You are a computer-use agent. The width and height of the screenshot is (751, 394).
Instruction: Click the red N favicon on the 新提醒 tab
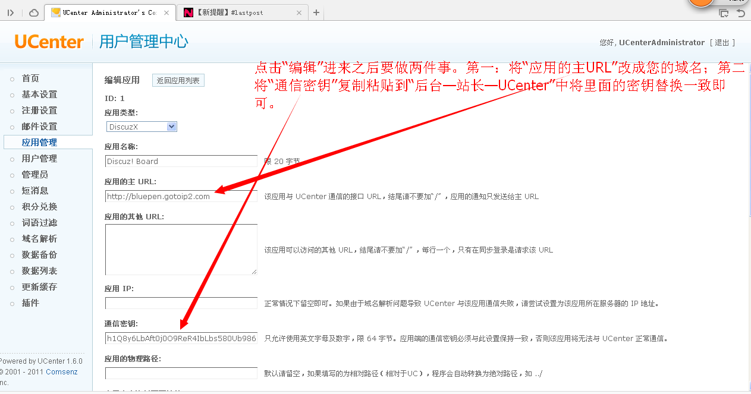188,12
